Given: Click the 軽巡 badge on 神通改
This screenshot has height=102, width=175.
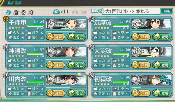Looking at the screenshot, I should 50,52.
